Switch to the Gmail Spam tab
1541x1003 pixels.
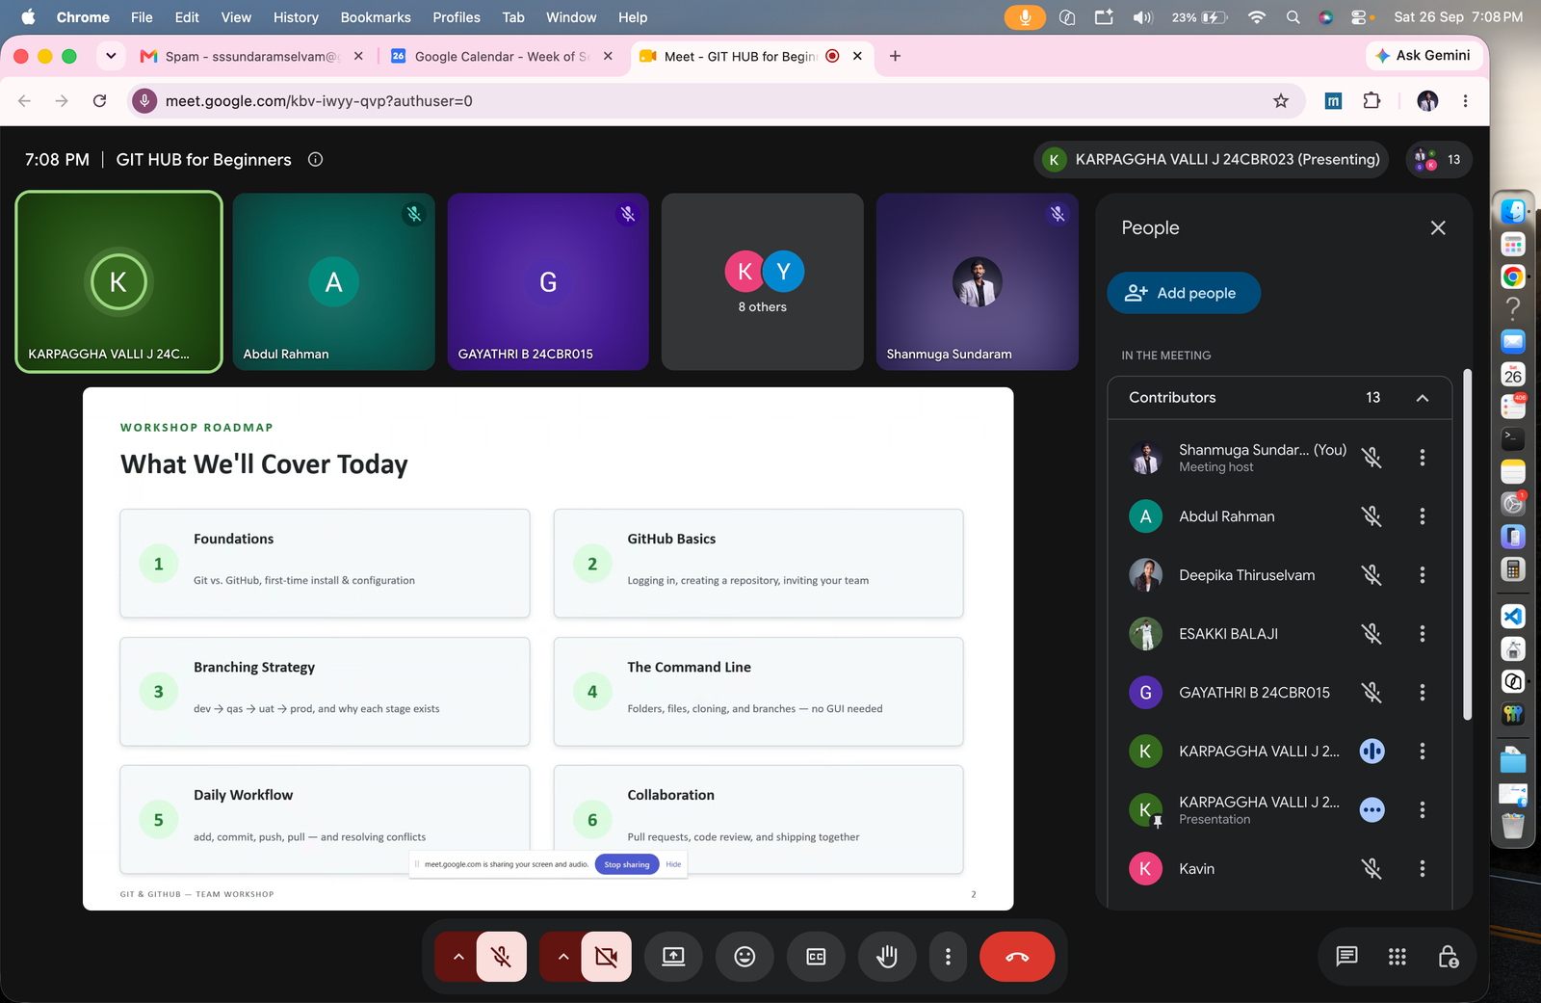point(250,56)
